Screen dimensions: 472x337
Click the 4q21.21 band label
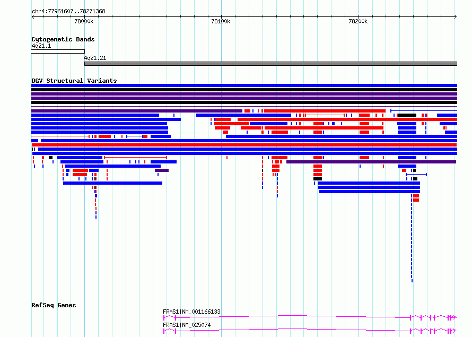click(95, 58)
